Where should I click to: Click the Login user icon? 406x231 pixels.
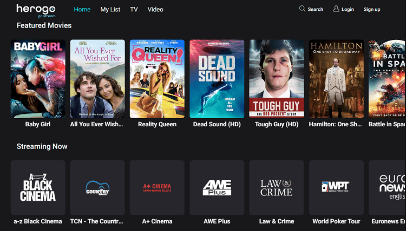(x=336, y=9)
